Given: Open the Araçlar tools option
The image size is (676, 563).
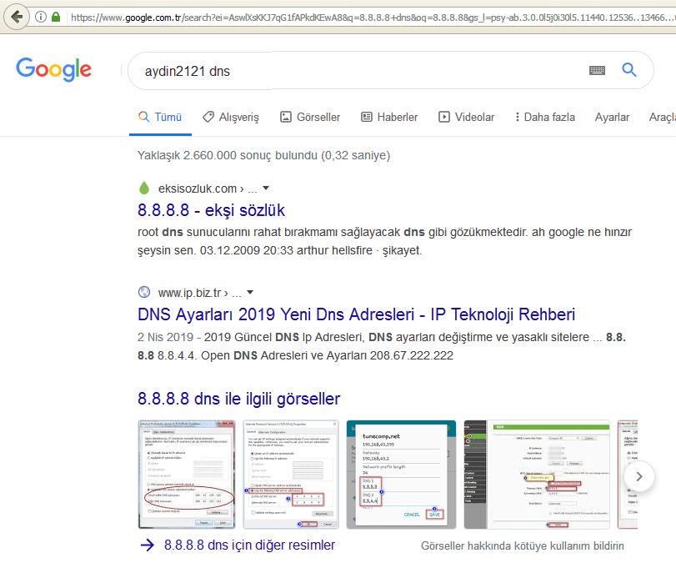Looking at the screenshot, I should point(662,117).
